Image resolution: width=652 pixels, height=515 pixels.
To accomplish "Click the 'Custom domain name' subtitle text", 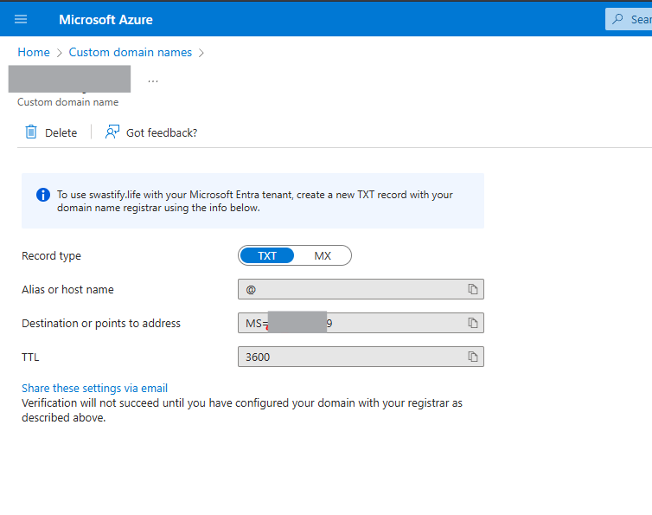I will coord(67,102).
